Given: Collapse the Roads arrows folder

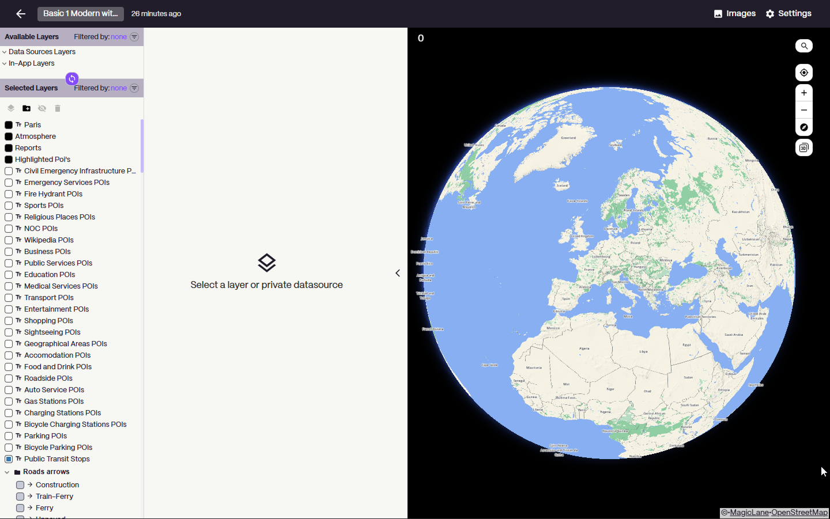Looking at the screenshot, I should point(7,472).
